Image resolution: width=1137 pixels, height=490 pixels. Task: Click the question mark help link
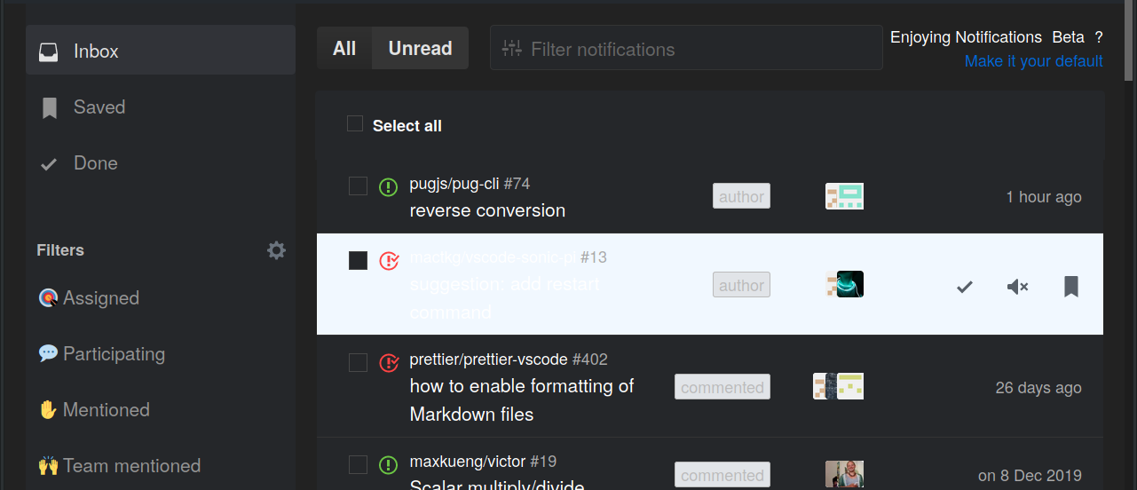[x=1099, y=37]
